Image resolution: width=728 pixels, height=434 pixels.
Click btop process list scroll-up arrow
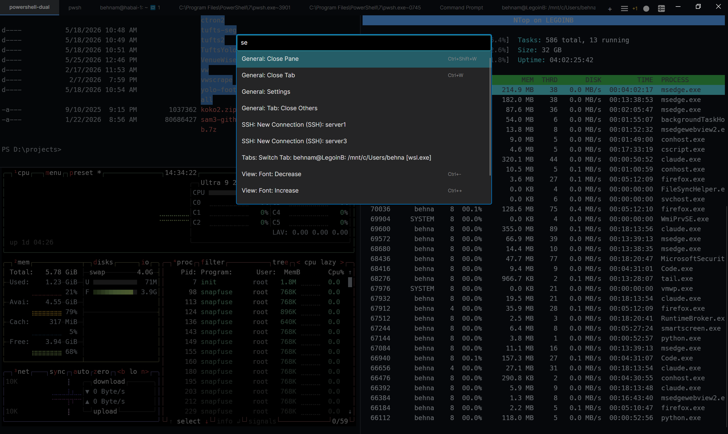click(x=350, y=272)
